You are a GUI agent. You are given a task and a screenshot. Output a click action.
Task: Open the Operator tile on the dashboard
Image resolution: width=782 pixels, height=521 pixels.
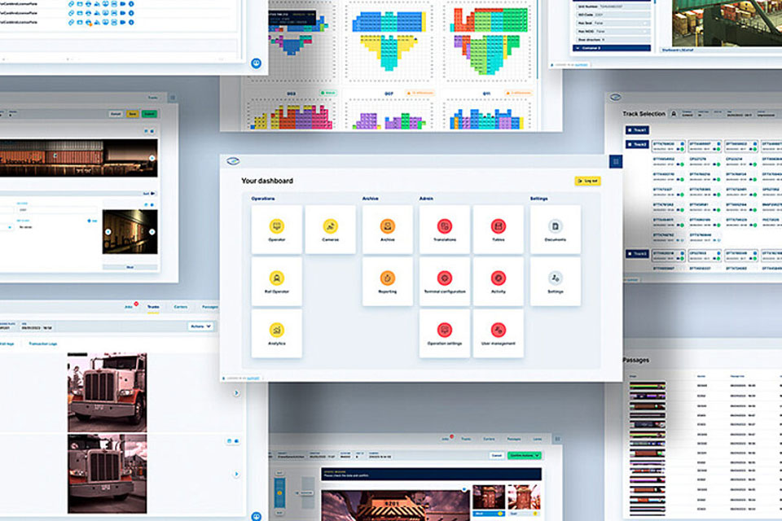click(x=276, y=229)
